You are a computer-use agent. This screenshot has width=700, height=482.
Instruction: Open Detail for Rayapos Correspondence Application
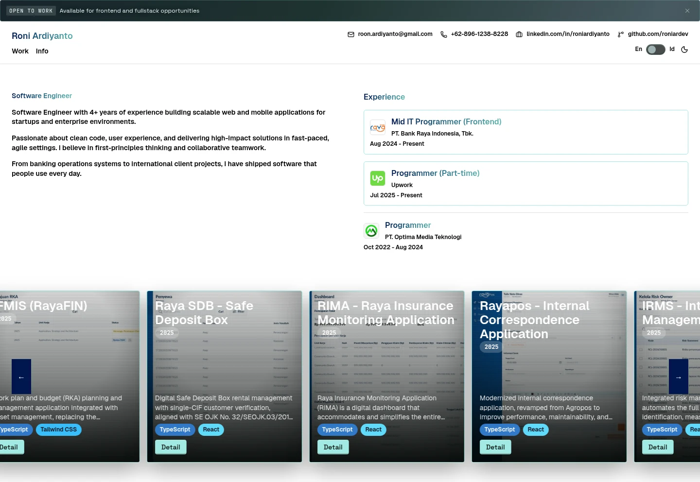[495, 447]
